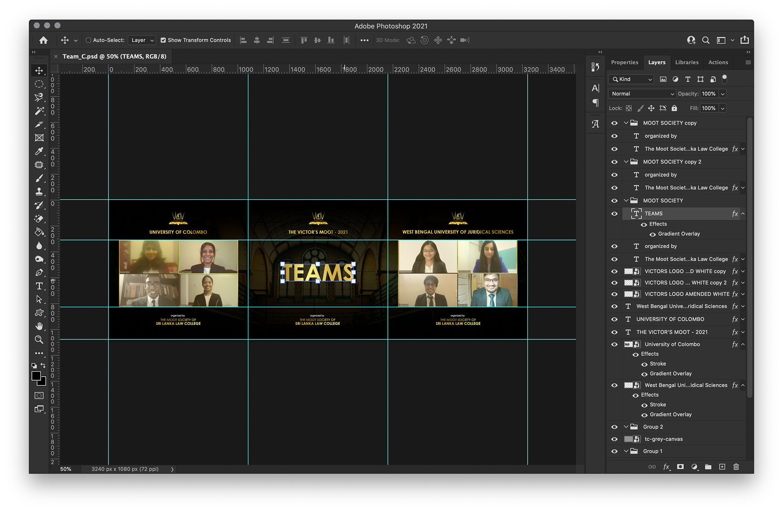
Task: Select the Horizontal Type tool
Action: pos(39,286)
